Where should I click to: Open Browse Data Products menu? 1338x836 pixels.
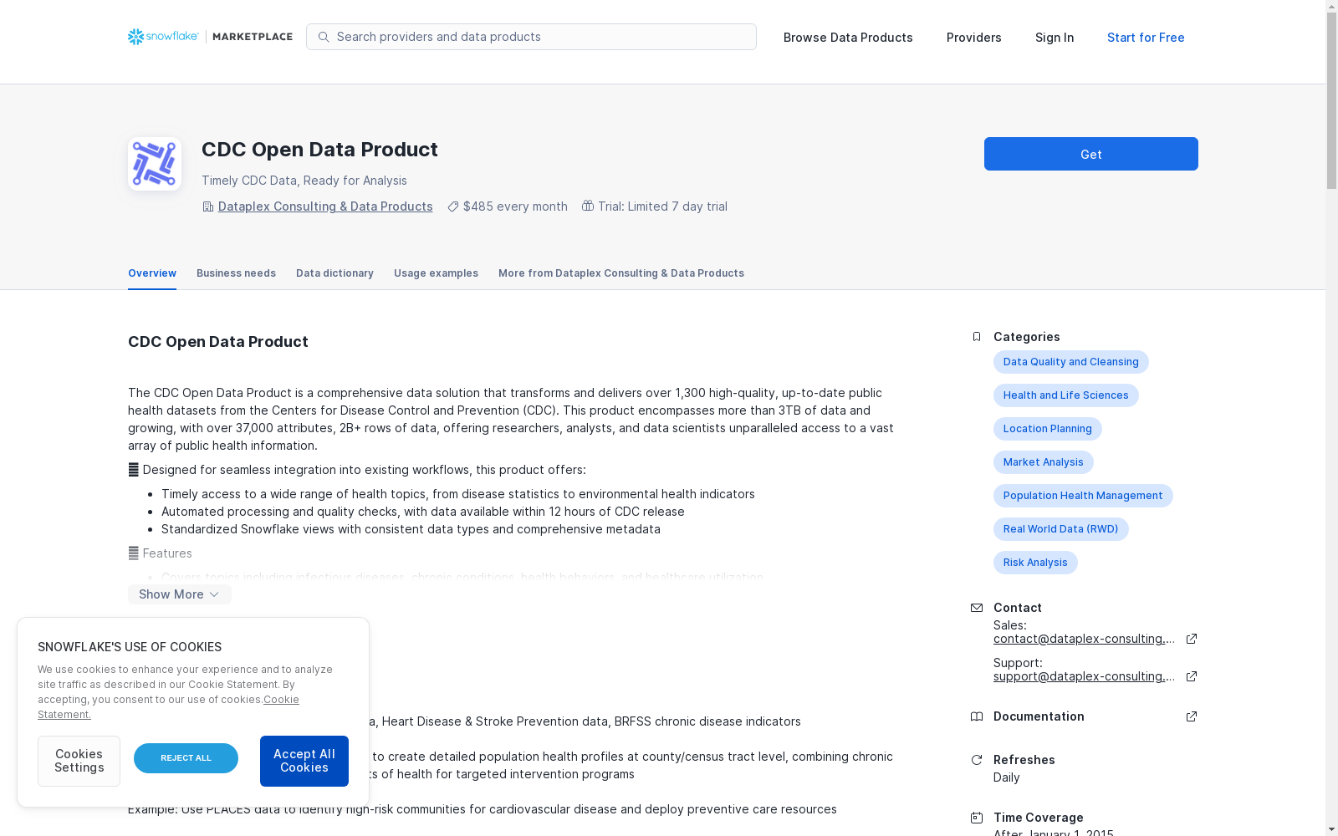coord(848,38)
